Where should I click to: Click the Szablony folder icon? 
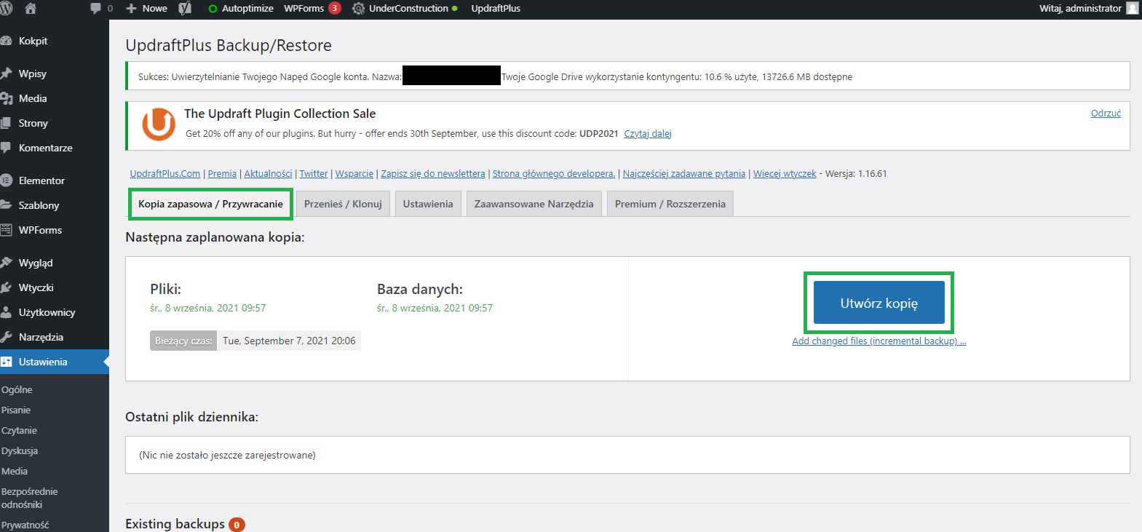[x=6, y=205]
